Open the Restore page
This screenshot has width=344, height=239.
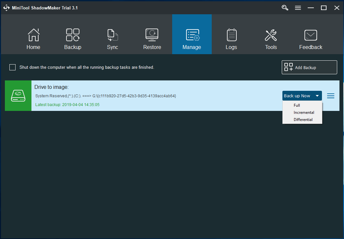click(152, 39)
